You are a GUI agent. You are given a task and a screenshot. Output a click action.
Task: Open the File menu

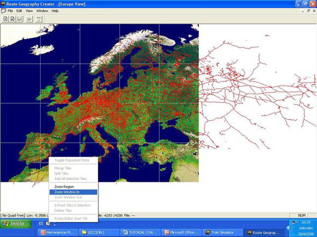10,11
